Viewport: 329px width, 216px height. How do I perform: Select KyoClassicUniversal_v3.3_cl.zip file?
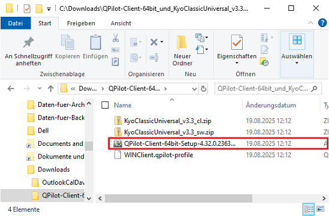[x=167, y=121]
